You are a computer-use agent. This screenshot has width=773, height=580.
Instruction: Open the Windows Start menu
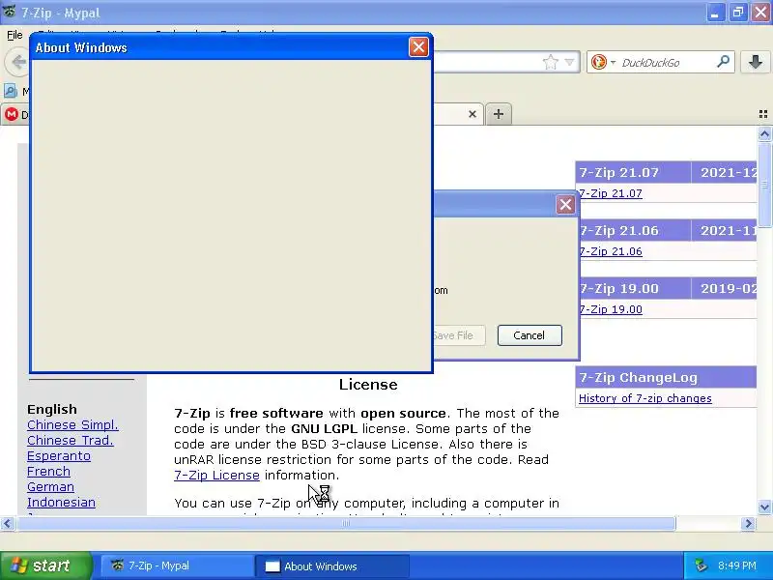(x=45, y=565)
